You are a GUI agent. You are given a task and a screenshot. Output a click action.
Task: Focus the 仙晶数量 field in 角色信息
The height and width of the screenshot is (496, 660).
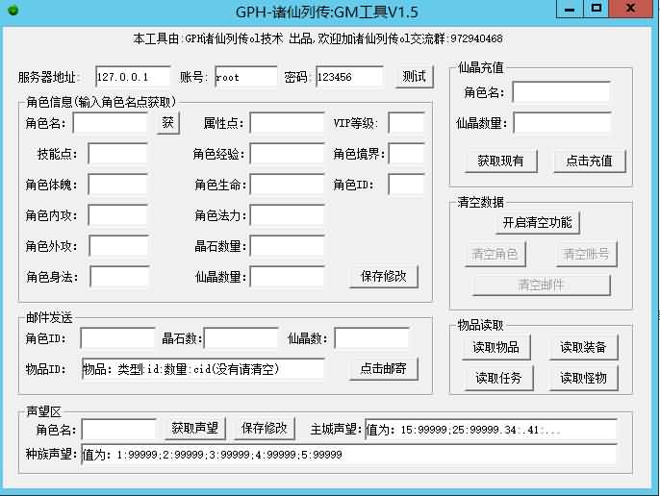point(287,277)
